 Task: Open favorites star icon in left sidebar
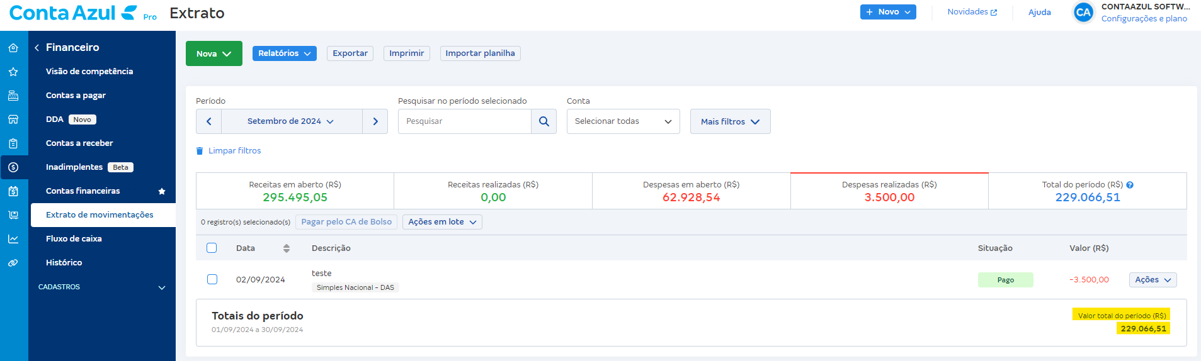coord(13,72)
